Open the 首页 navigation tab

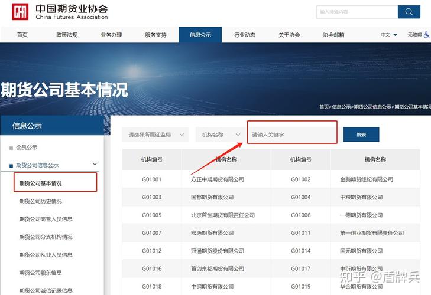point(22,35)
